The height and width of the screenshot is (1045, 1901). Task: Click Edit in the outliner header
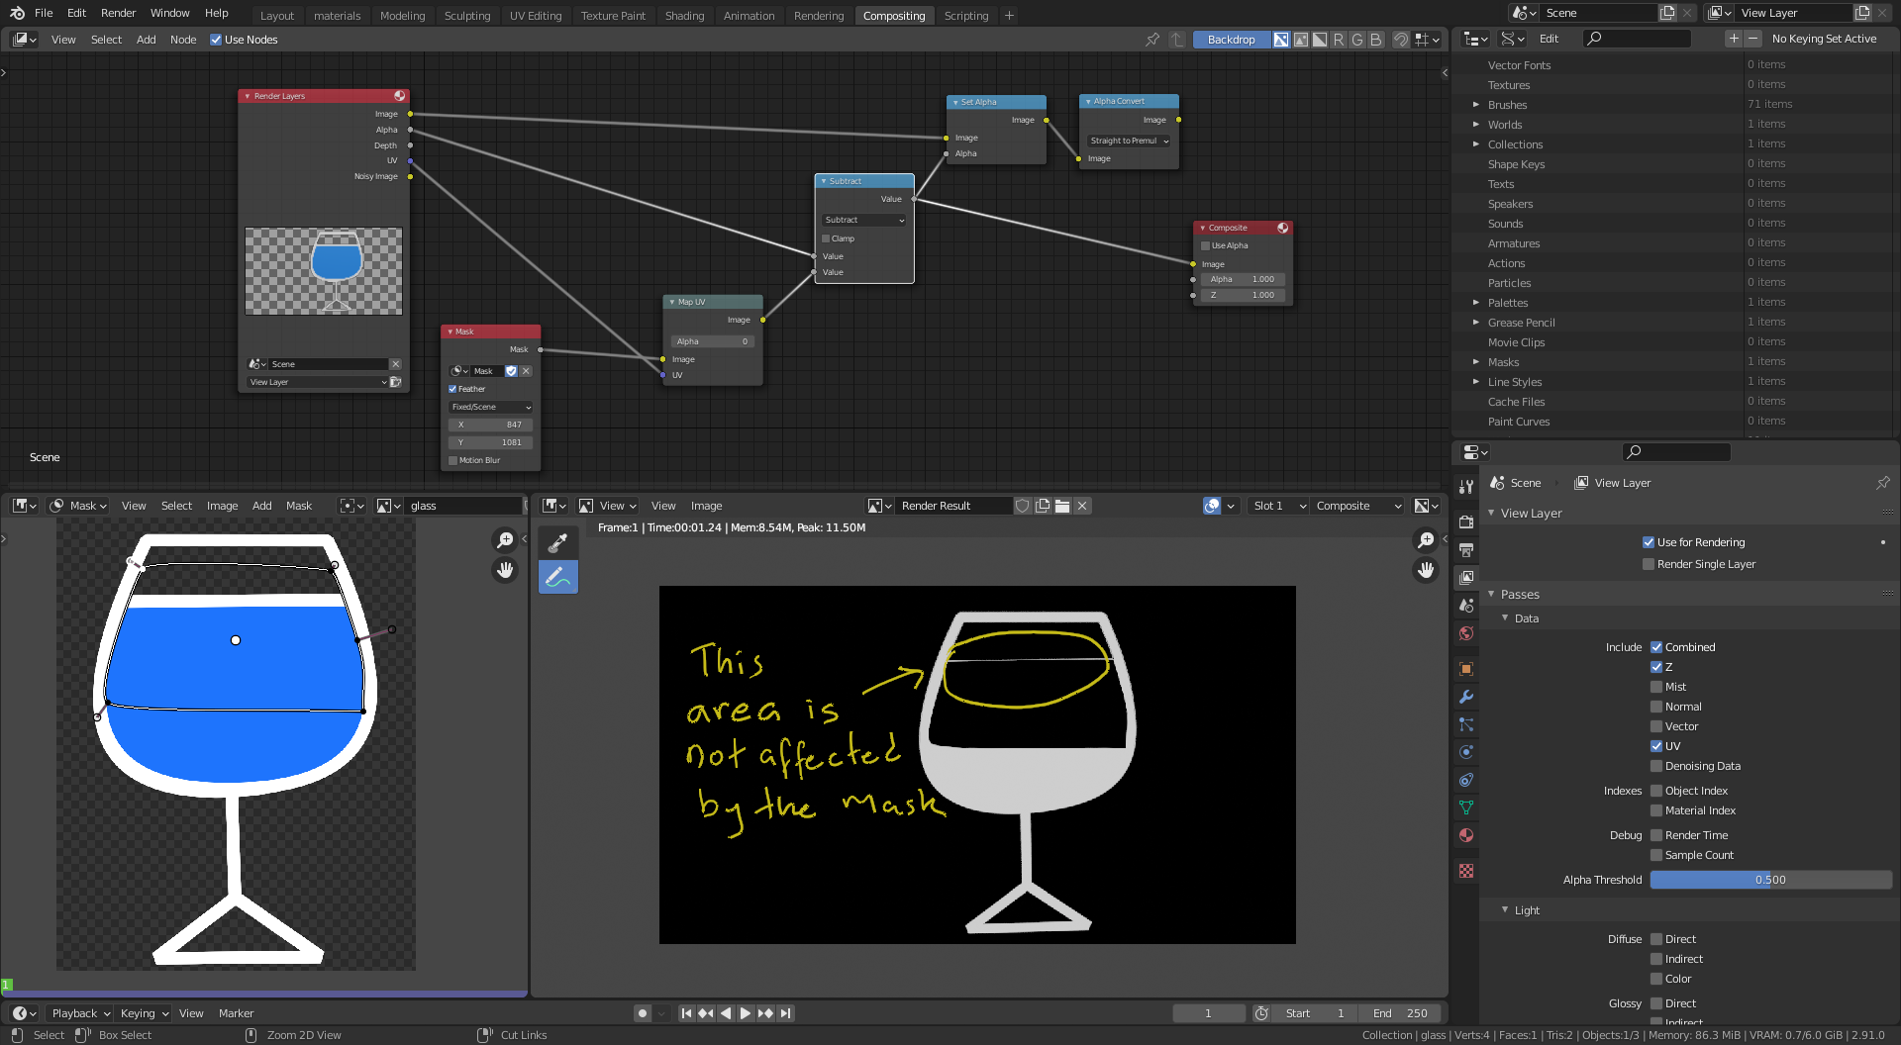1549,39
